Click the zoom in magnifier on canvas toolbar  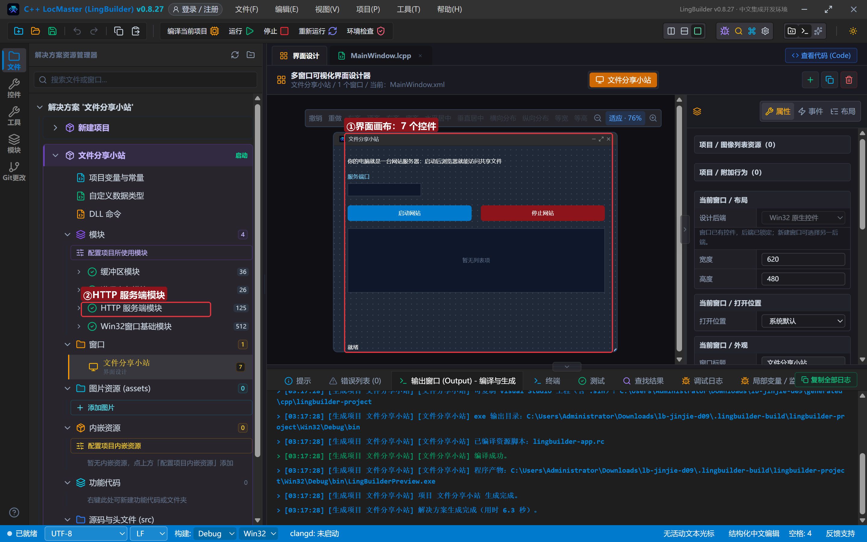point(653,118)
